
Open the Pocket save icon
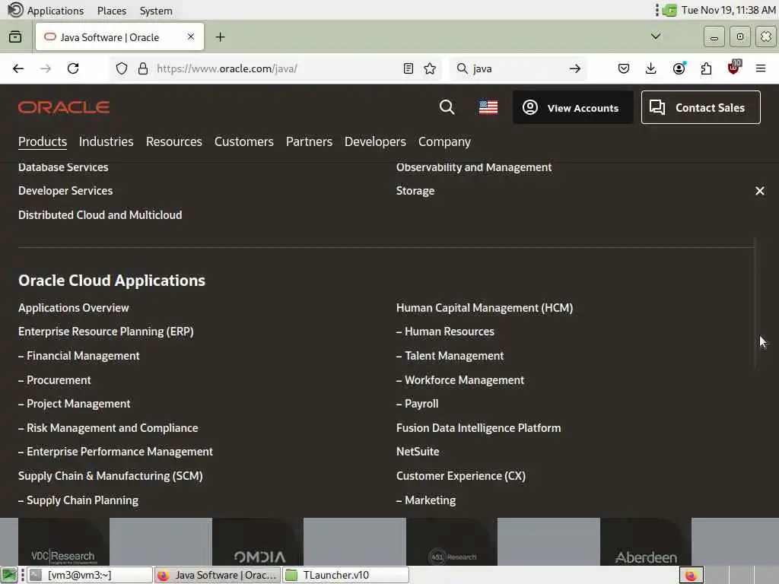[x=624, y=68]
